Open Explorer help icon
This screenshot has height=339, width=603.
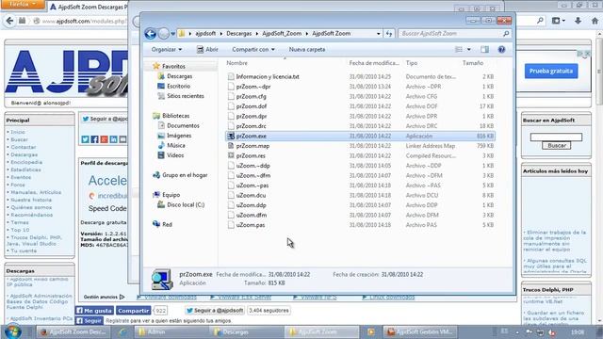(x=501, y=50)
